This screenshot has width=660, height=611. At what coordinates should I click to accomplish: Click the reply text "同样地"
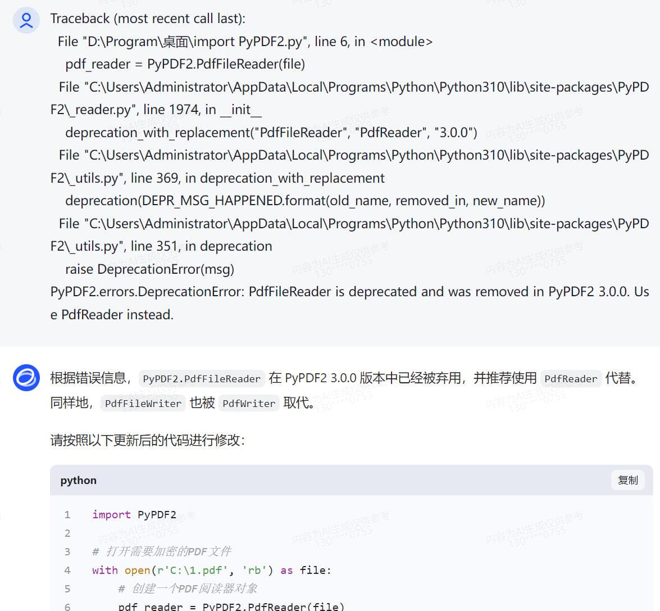click(x=70, y=402)
